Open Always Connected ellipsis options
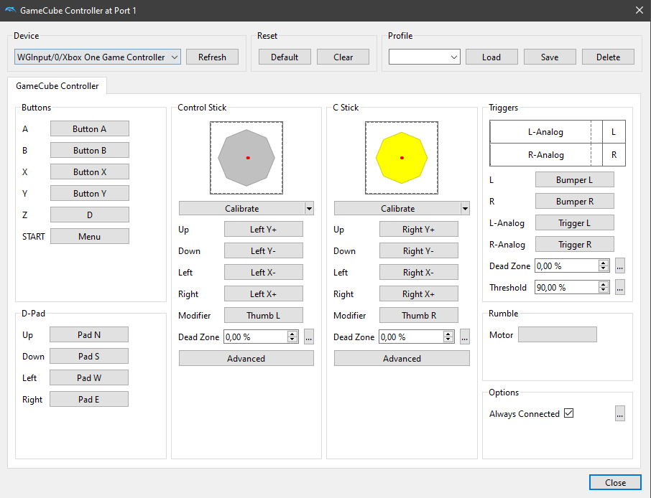 [620, 413]
